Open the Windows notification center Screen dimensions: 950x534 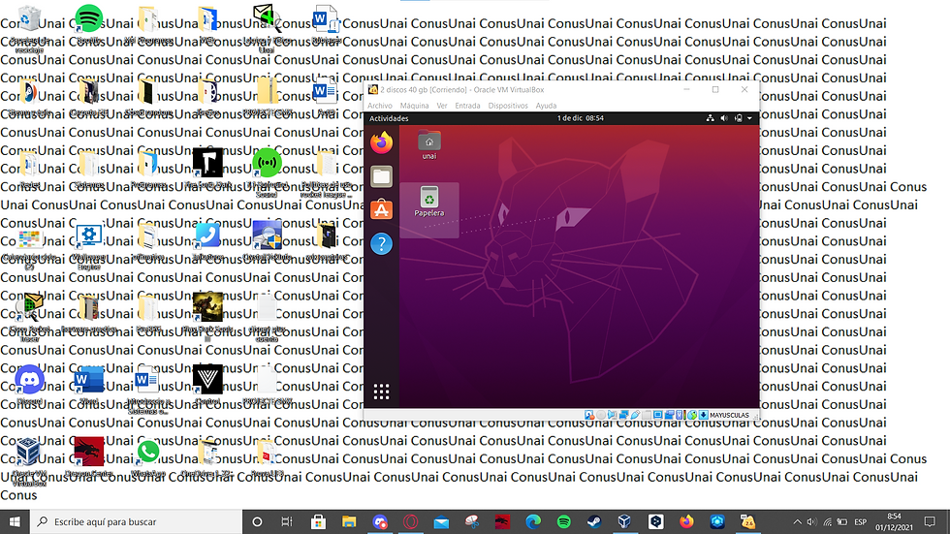(x=930, y=522)
